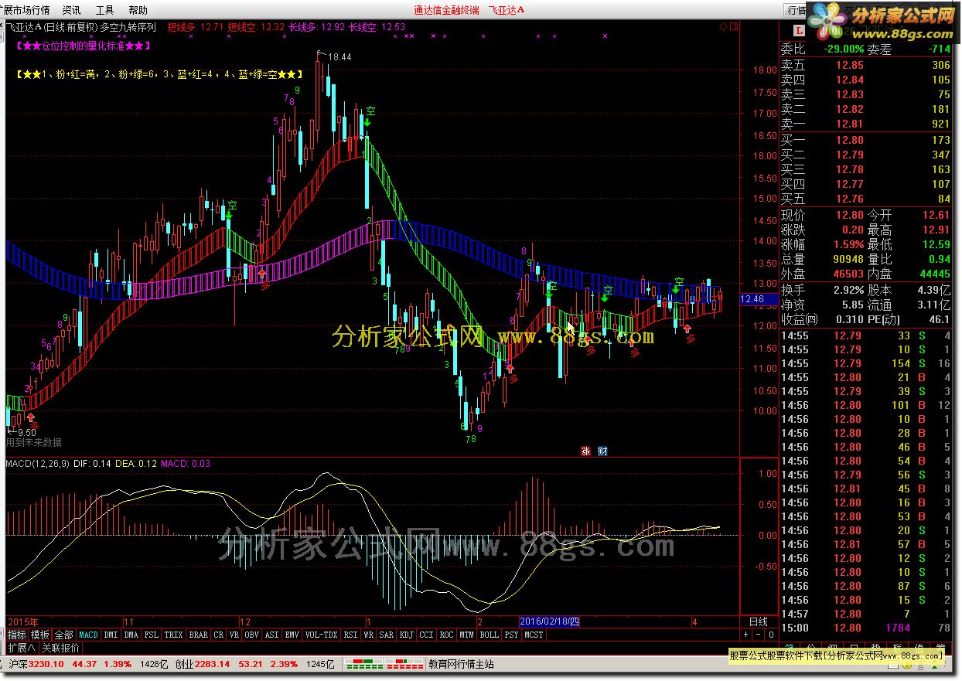Click the 日线 period selector
The width and height of the screenshot is (962, 681).
759,621
